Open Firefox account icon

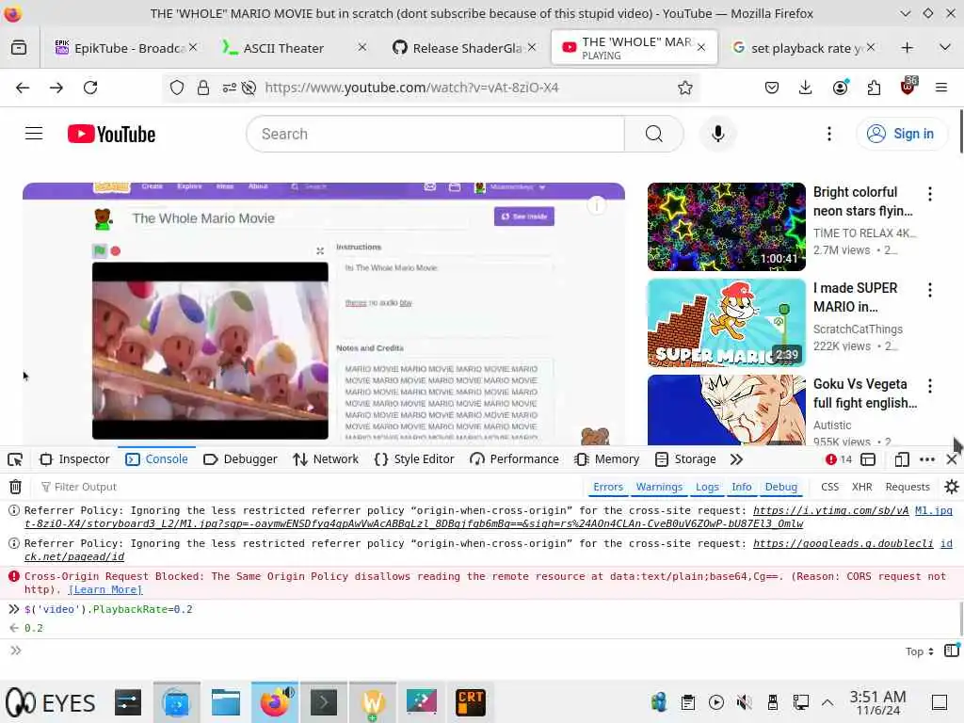pyautogui.click(x=840, y=88)
